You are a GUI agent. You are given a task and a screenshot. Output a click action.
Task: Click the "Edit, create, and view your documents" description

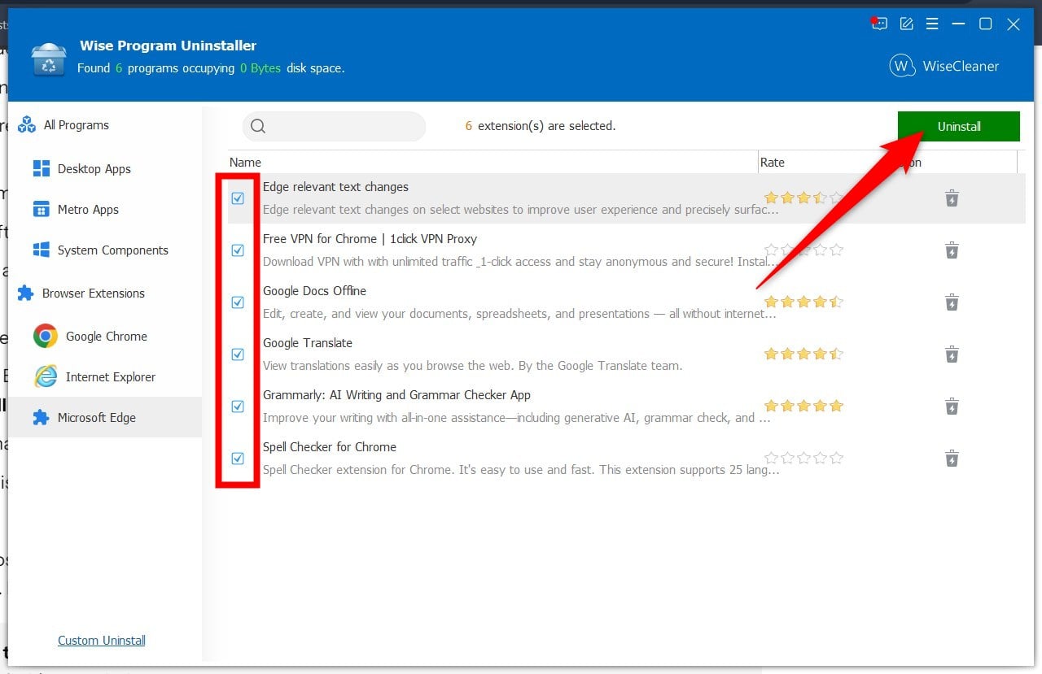click(520, 314)
